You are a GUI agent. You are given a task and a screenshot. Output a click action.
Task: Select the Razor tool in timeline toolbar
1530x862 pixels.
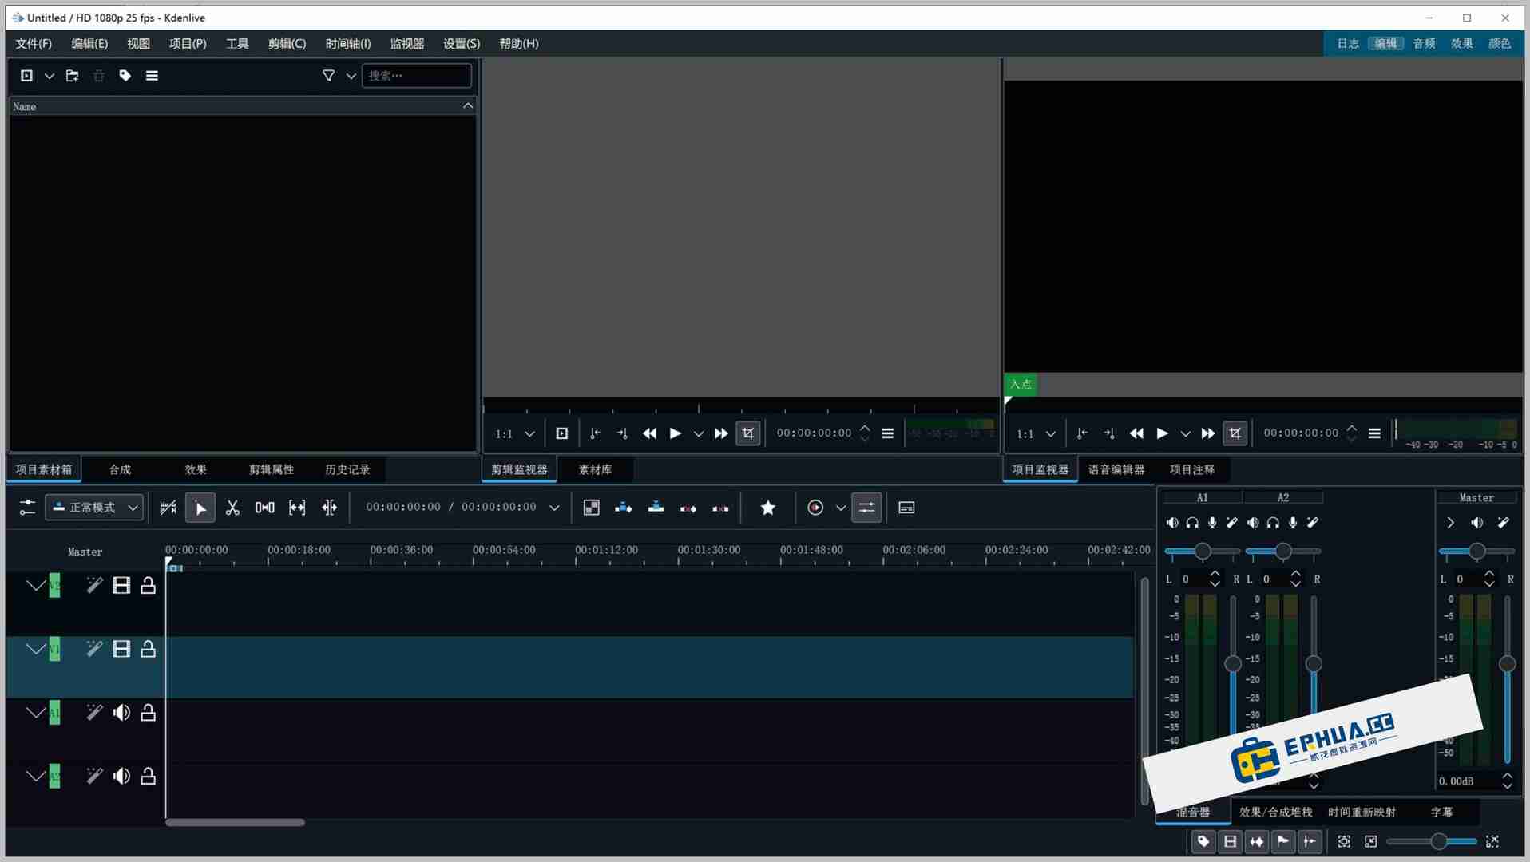[x=232, y=508]
